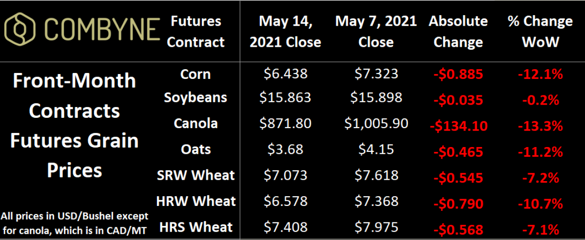Screen dimensions: 585x240
Task: Select the Absolute Change column header
Action: click(458, 32)
